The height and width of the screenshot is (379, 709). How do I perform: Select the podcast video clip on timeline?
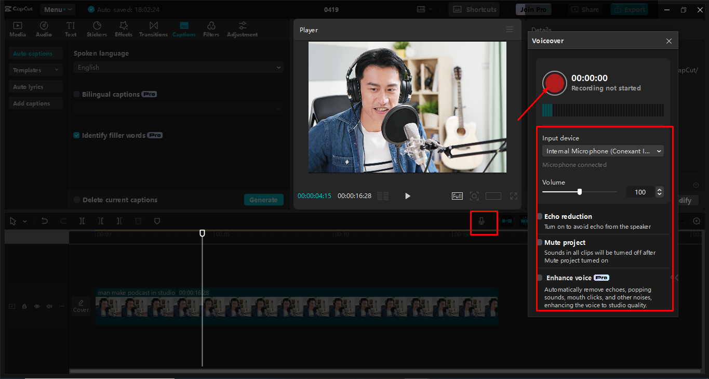(x=297, y=307)
